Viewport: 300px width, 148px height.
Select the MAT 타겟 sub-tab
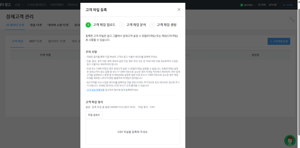35,41
